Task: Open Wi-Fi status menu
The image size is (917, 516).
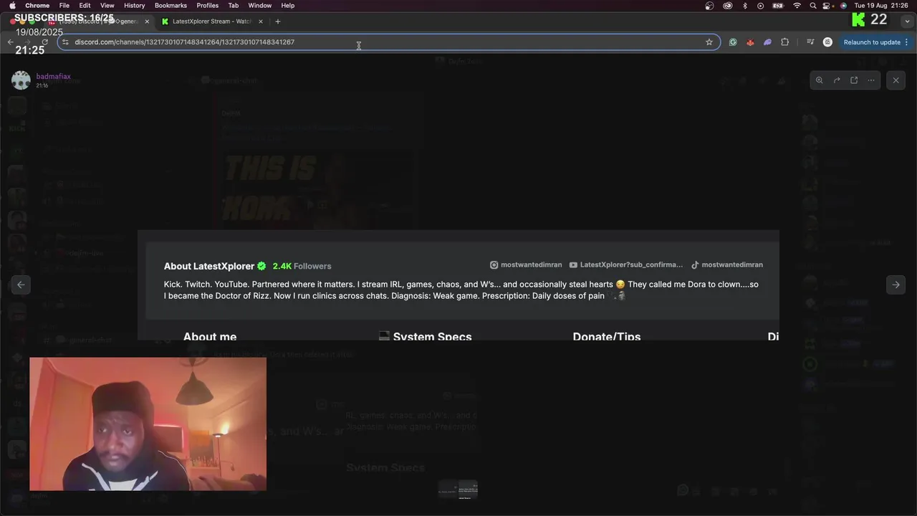Action: tap(797, 6)
